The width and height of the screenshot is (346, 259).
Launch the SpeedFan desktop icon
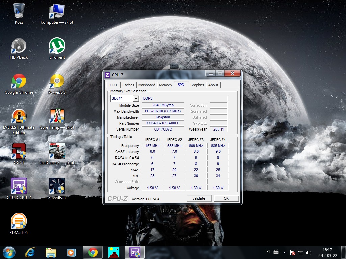pos(57,186)
